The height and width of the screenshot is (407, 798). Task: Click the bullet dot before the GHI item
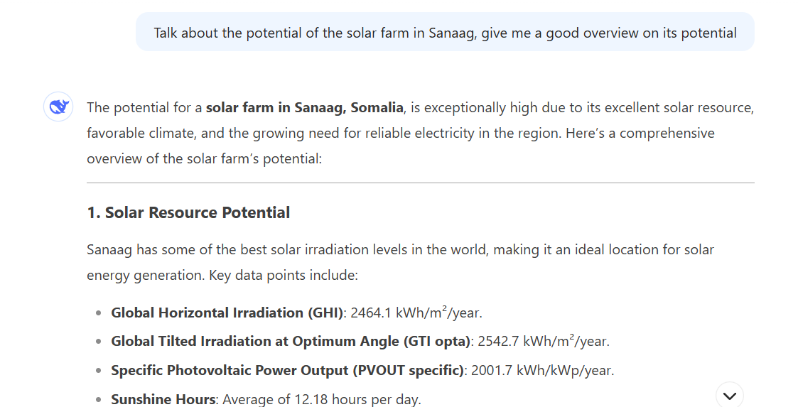98,313
